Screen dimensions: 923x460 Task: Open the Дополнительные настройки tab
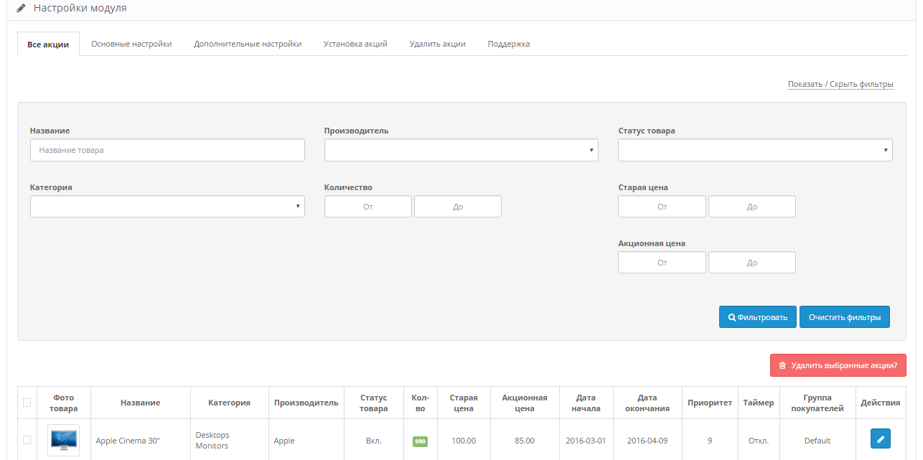[248, 44]
